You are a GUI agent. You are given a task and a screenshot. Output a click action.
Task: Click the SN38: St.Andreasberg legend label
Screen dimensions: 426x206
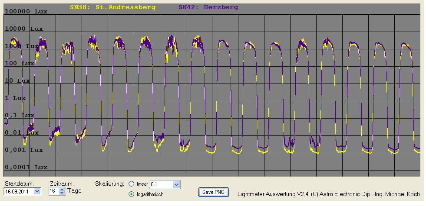[x=112, y=8]
